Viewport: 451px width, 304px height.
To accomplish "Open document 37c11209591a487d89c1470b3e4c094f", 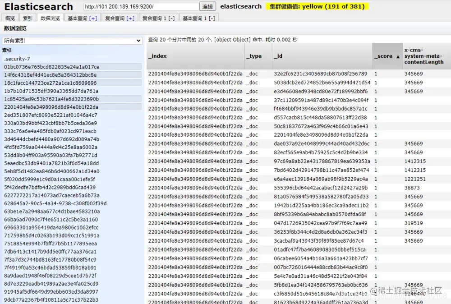I will coord(321,101).
